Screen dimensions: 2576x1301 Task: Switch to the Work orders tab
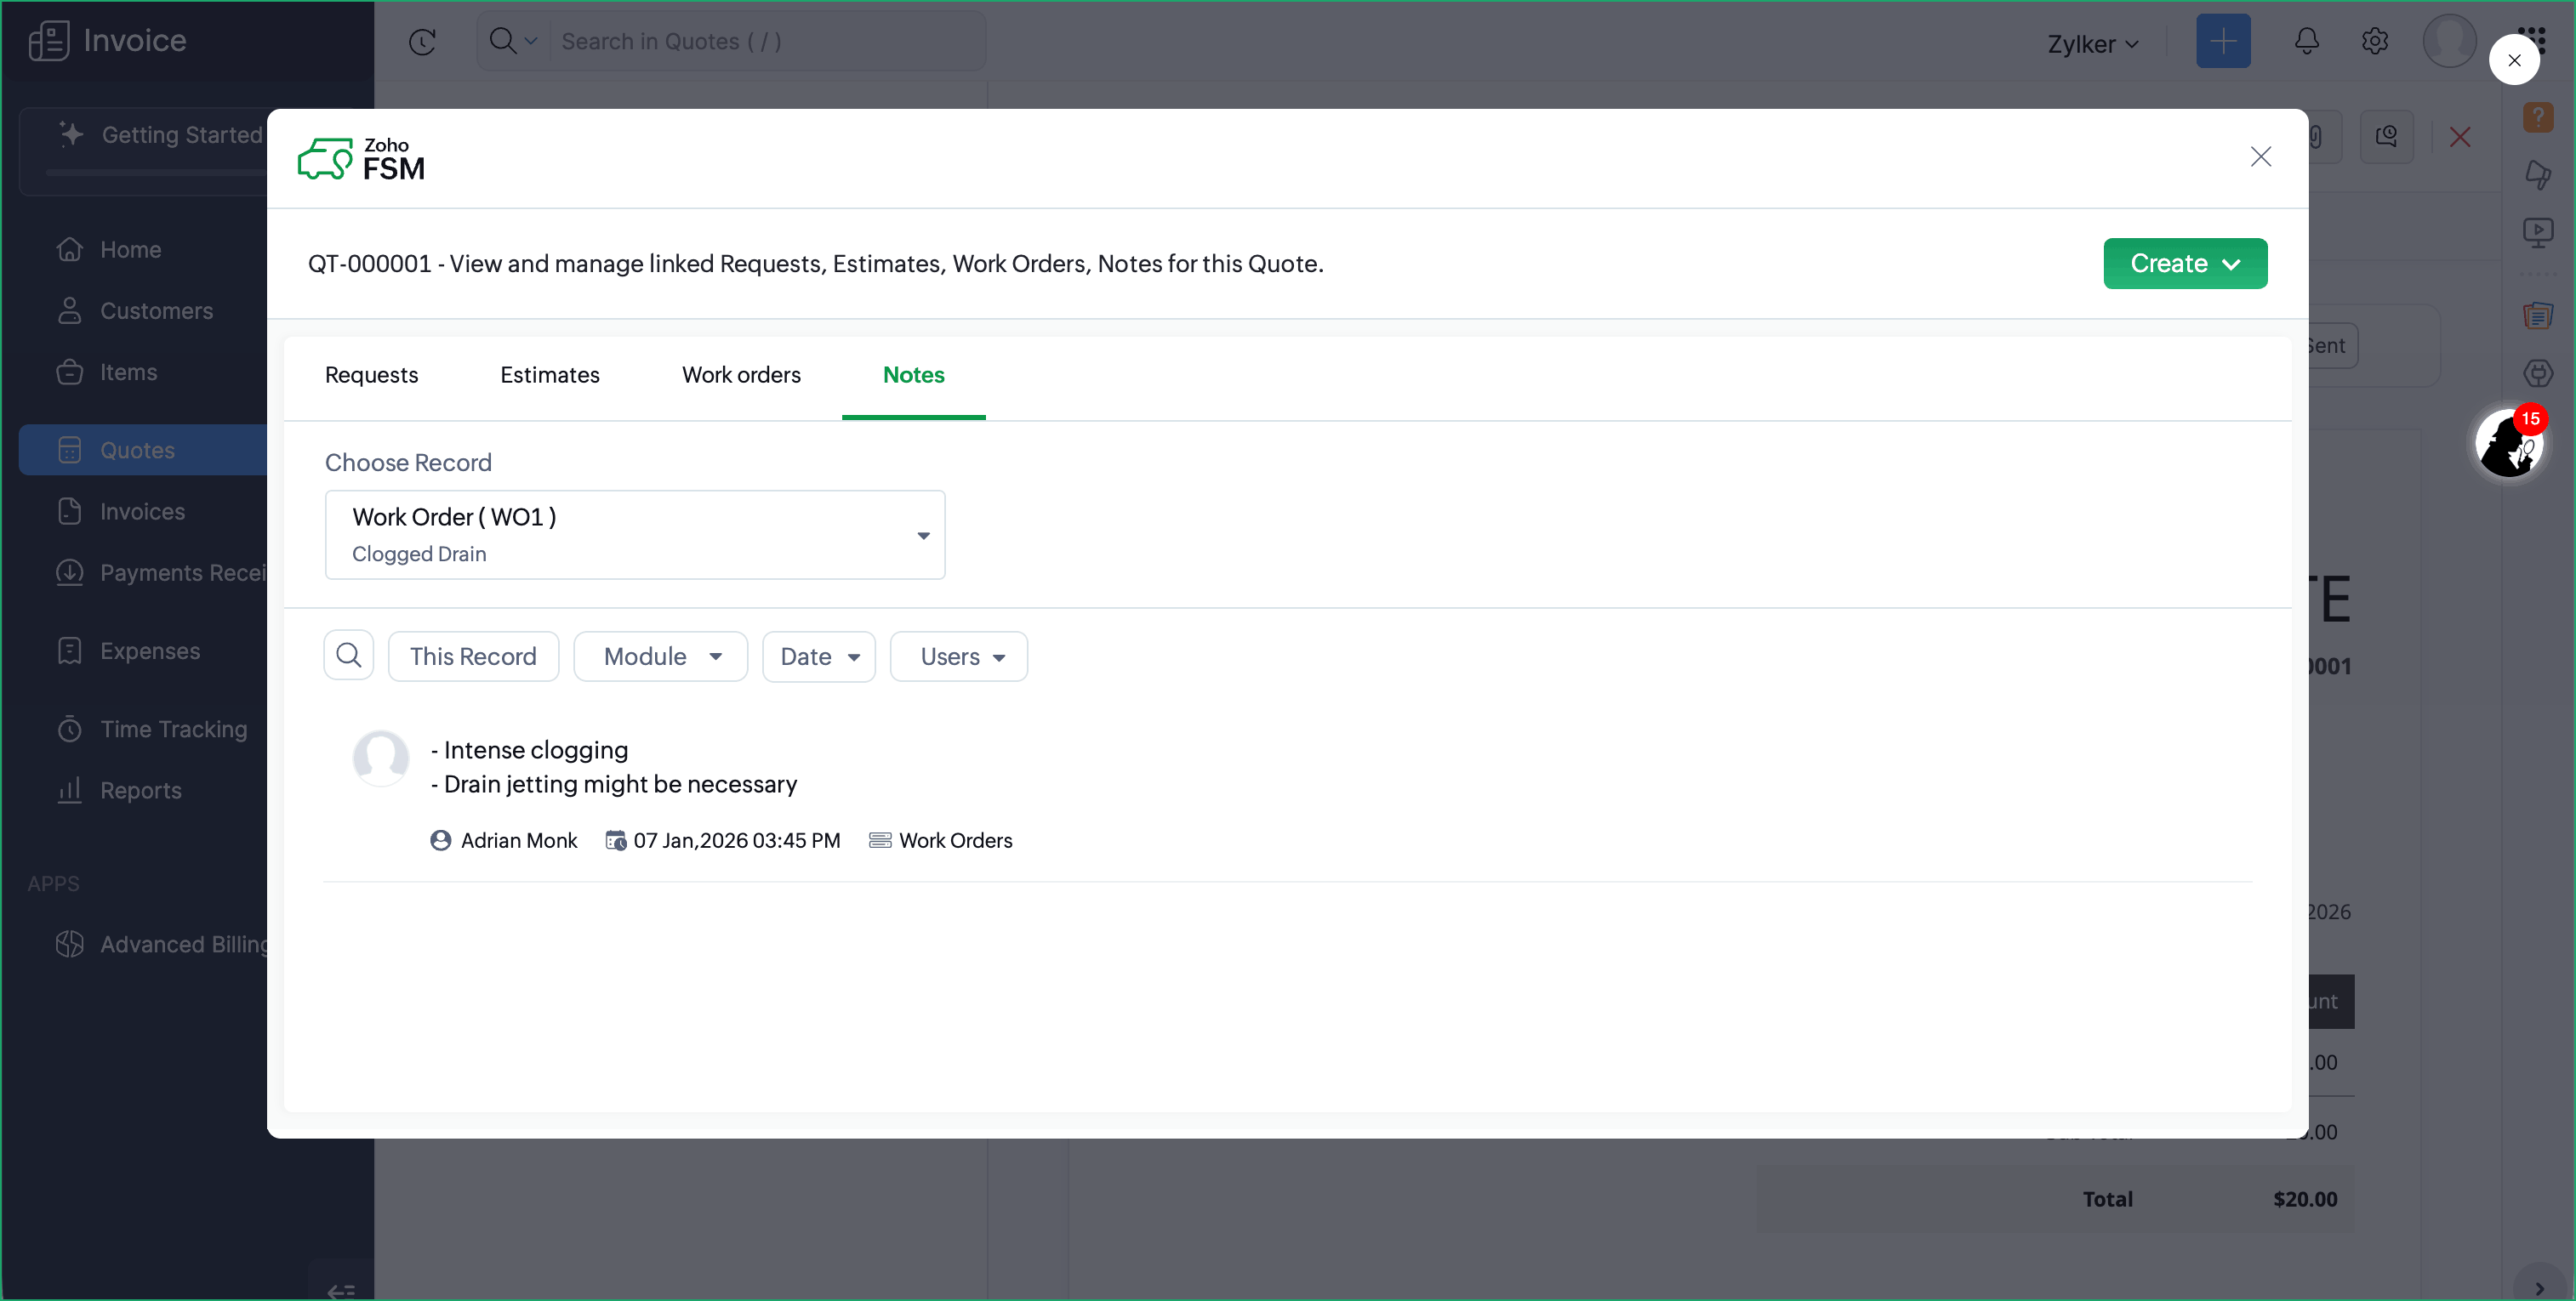(740, 375)
